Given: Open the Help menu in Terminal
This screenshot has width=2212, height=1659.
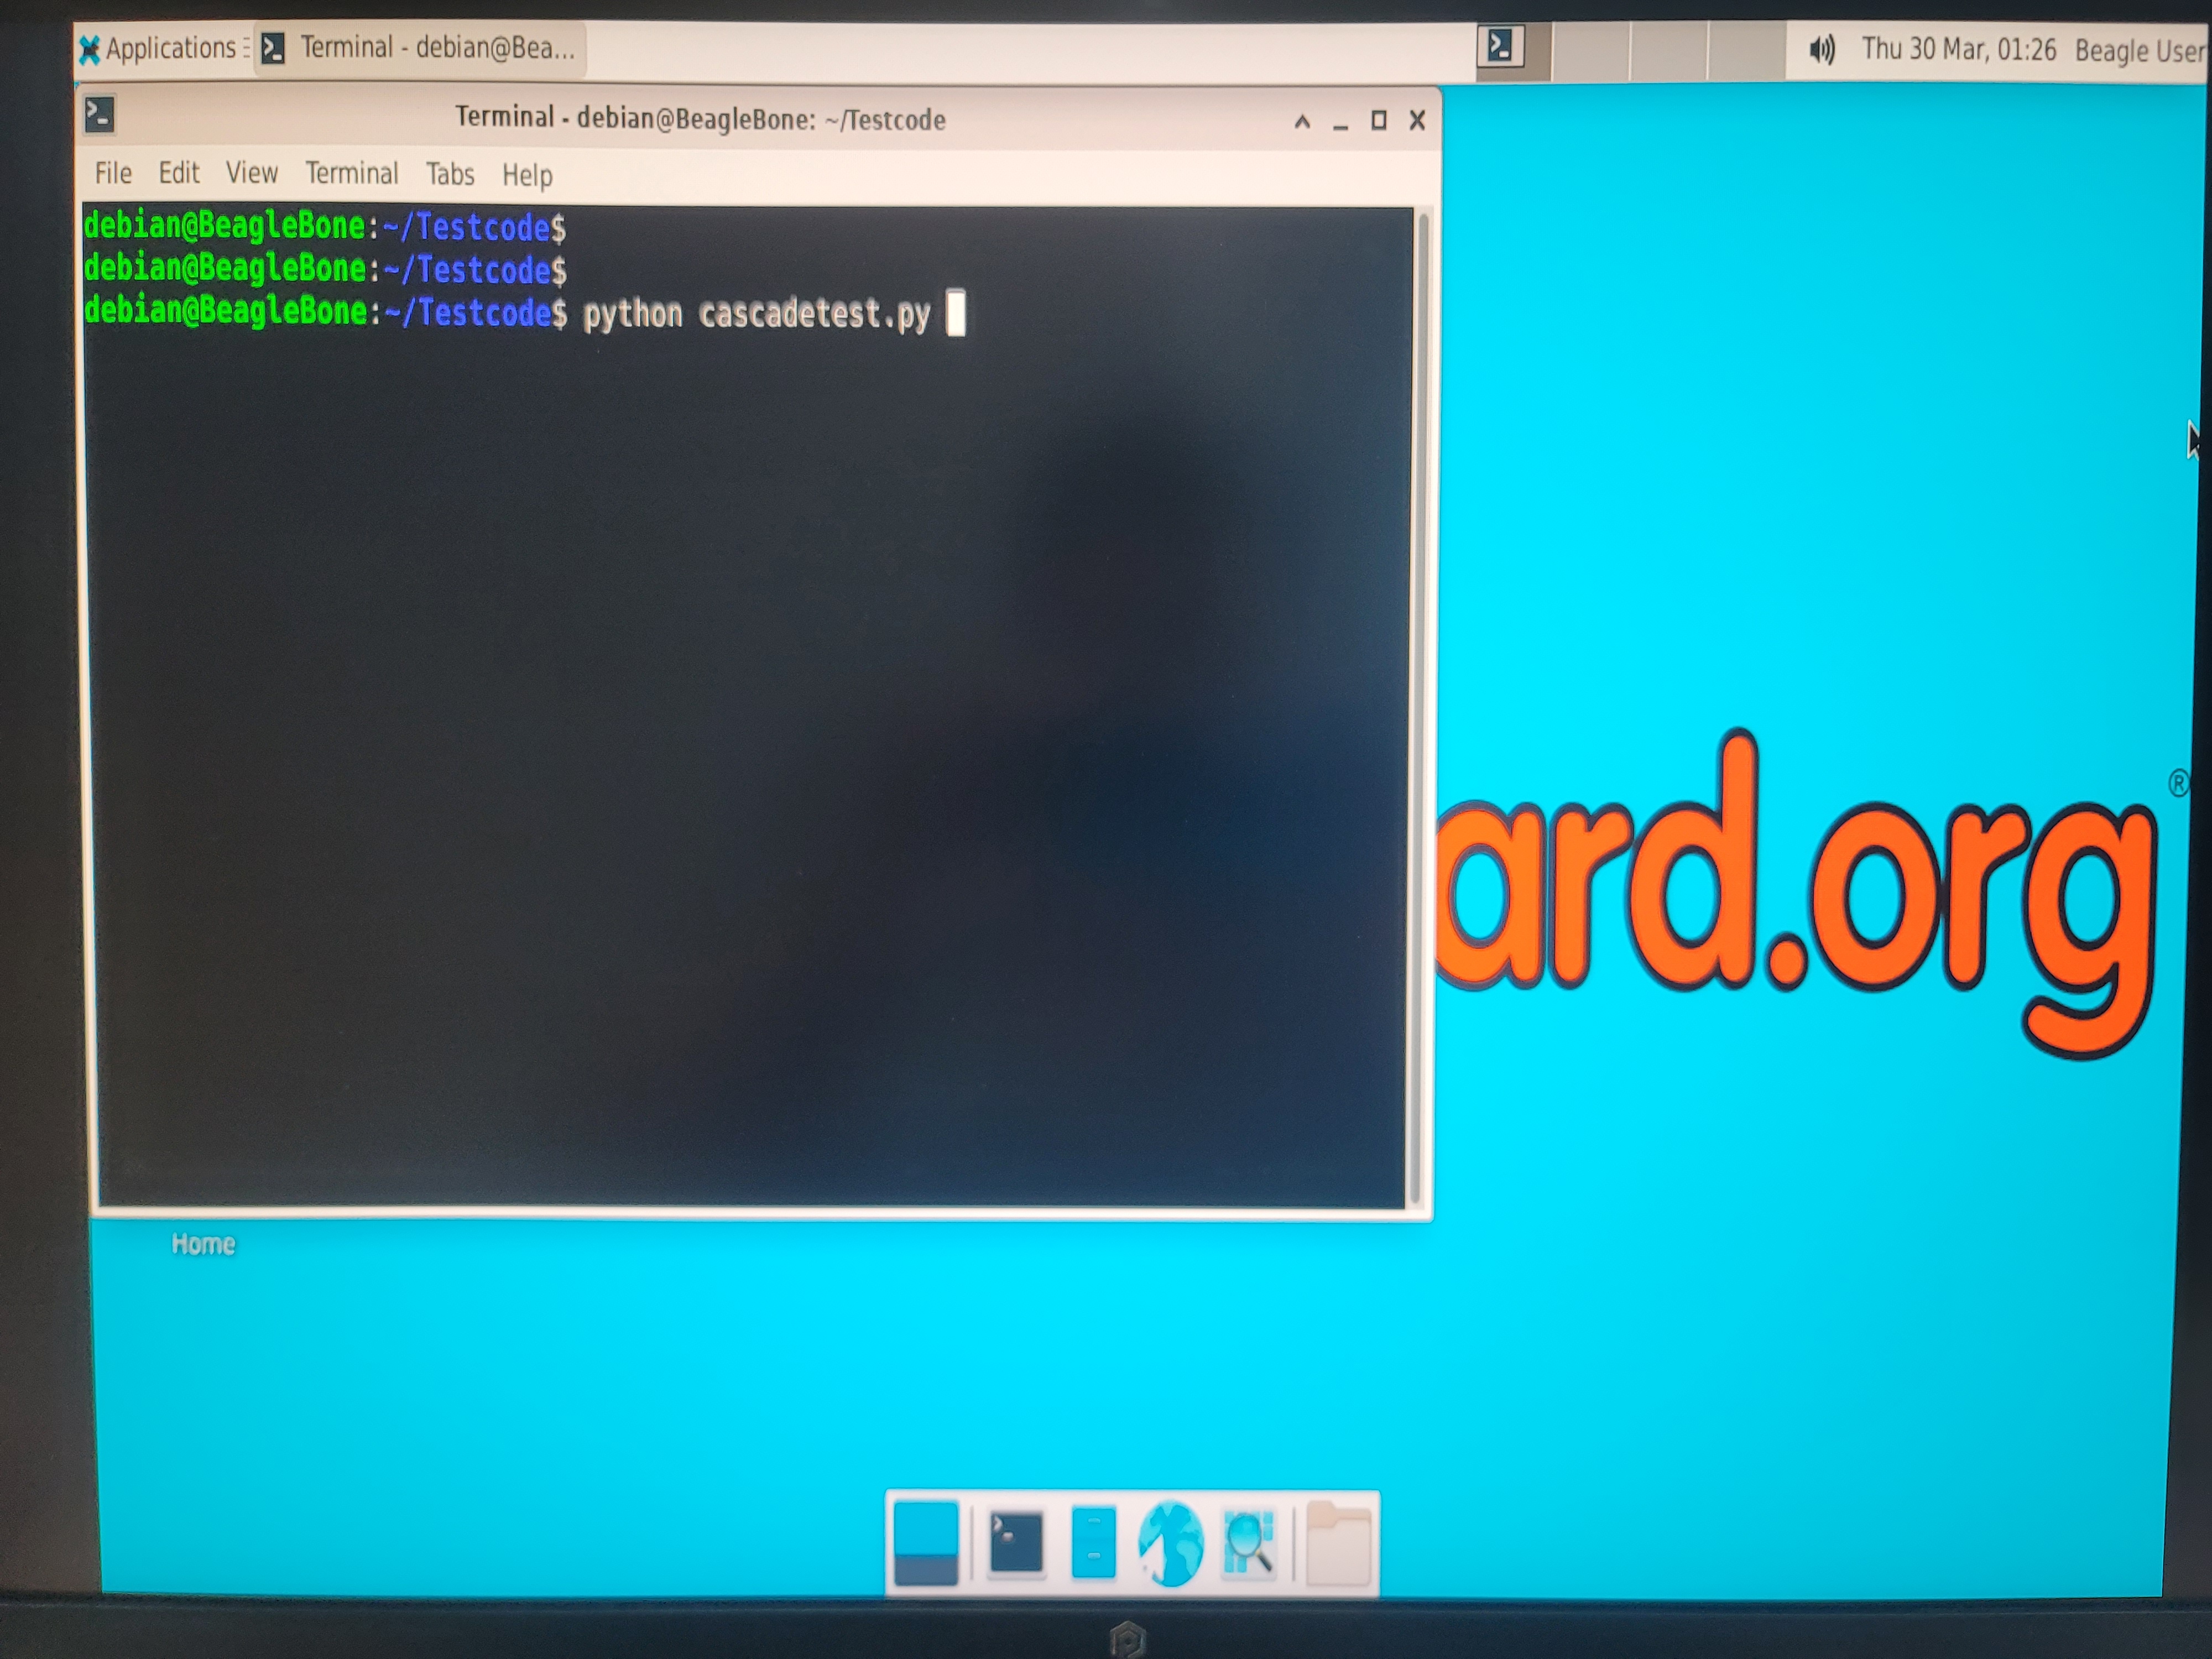Looking at the screenshot, I should click(527, 175).
